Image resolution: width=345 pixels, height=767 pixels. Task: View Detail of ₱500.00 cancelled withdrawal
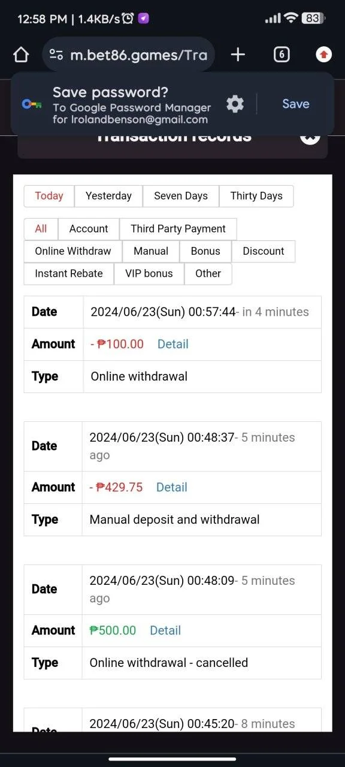tap(165, 630)
